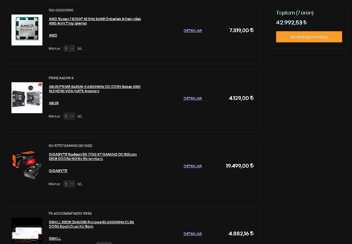Open quantity dropdown for AMD Ryzen processor
The height and width of the screenshot is (244, 352).
[x=69, y=49]
